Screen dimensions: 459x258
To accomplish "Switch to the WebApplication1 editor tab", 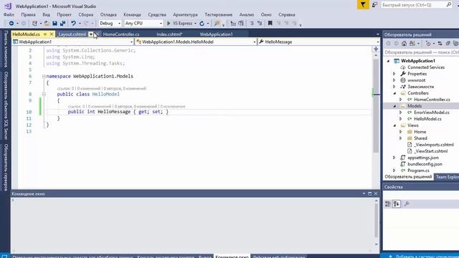I will pyautogui.click(x=217, y=34).
